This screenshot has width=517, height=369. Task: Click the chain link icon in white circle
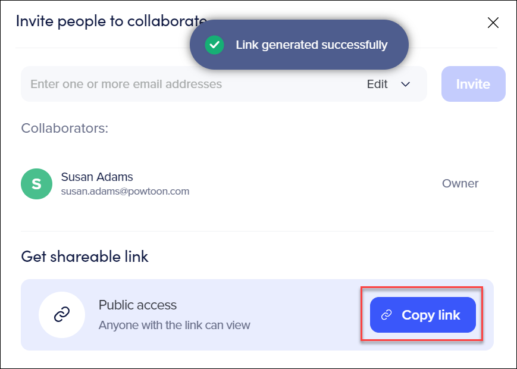(x=62, y=315)
